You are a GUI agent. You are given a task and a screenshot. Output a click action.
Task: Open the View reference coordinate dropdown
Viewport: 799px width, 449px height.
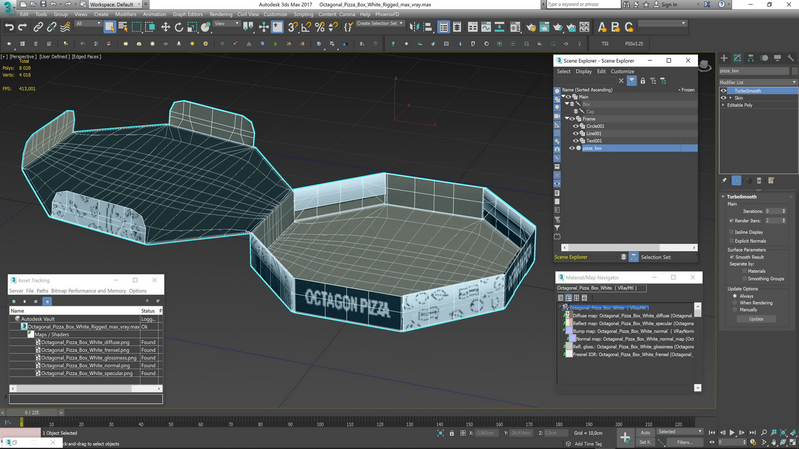coord(226,24)
